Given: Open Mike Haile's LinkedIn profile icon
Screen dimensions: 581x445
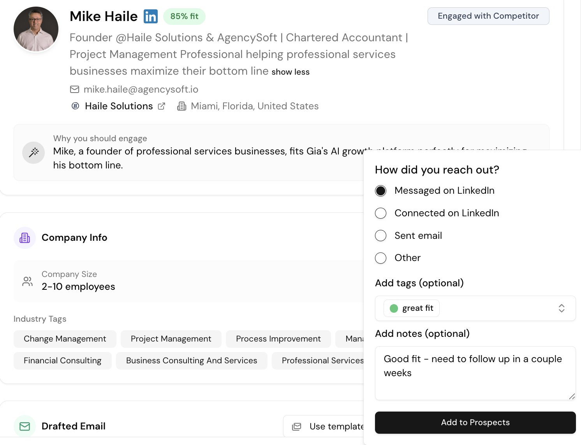Looking at the screenshot, I should click(151, 16).
